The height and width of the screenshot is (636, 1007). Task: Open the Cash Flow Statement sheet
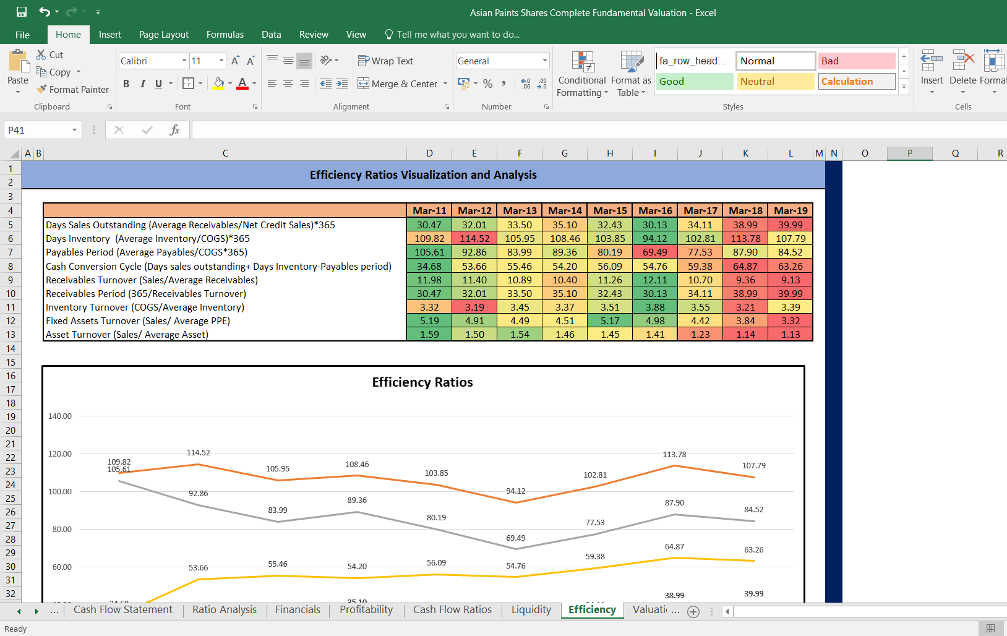tap(122, 609)
